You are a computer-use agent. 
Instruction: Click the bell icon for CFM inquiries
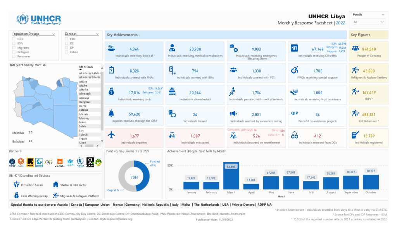(x=111, y=113)
